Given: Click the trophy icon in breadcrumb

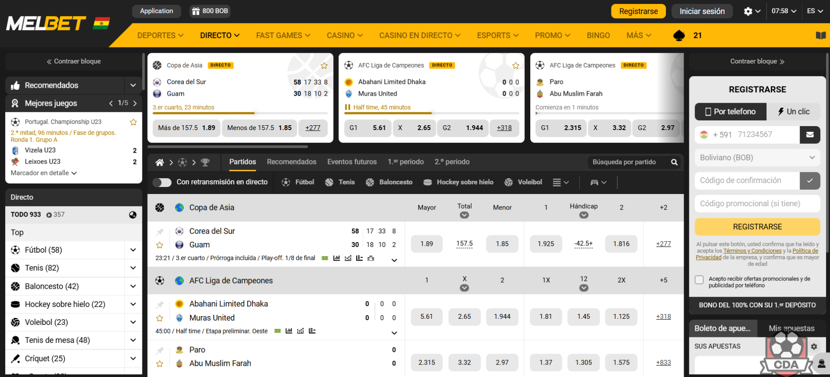Looking at the screenshot, I should click(205, 162).
